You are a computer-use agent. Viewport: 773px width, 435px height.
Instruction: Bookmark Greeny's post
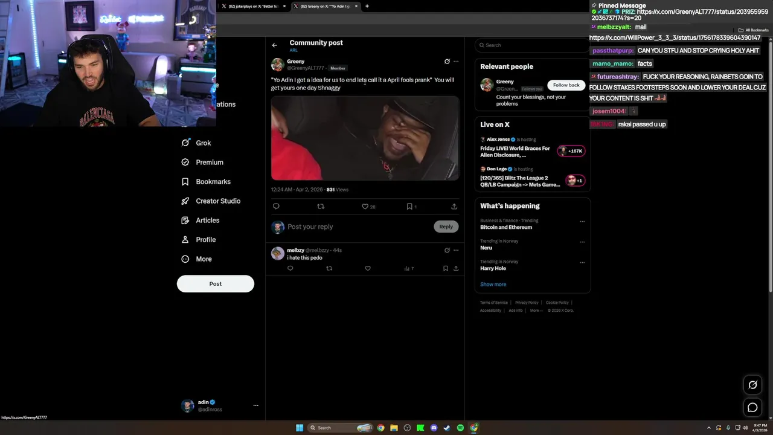[411, 207]
